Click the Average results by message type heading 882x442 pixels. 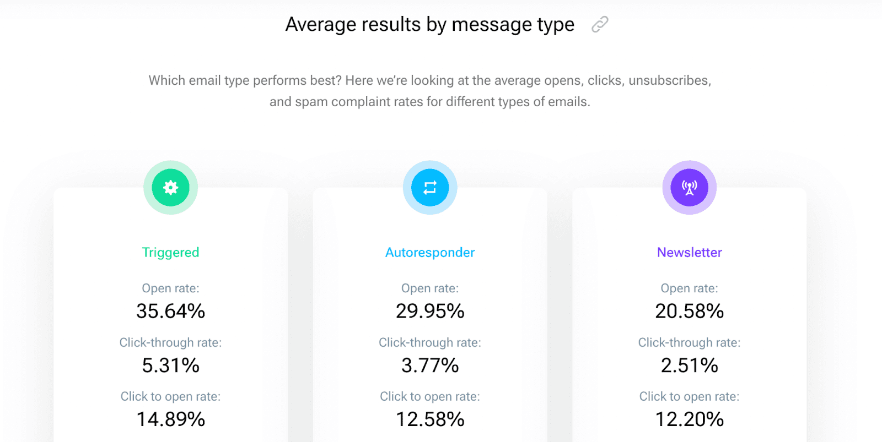pyautogui.click(x=430, y=24)
